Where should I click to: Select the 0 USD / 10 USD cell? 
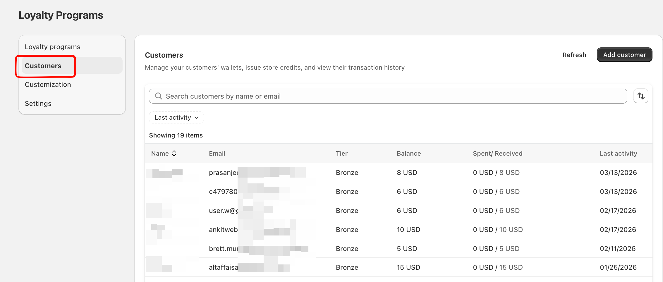[x=498, y=230]
